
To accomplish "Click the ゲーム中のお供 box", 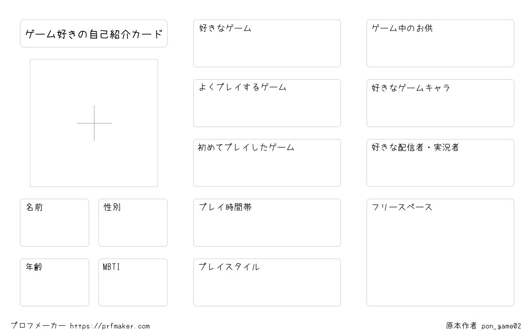I will [x=440, y=43].
